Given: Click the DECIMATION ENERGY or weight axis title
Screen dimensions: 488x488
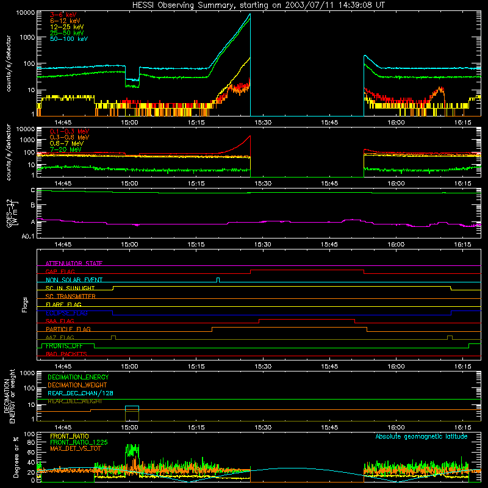Looking at the screenshot, I should click(x=9, y=396).
